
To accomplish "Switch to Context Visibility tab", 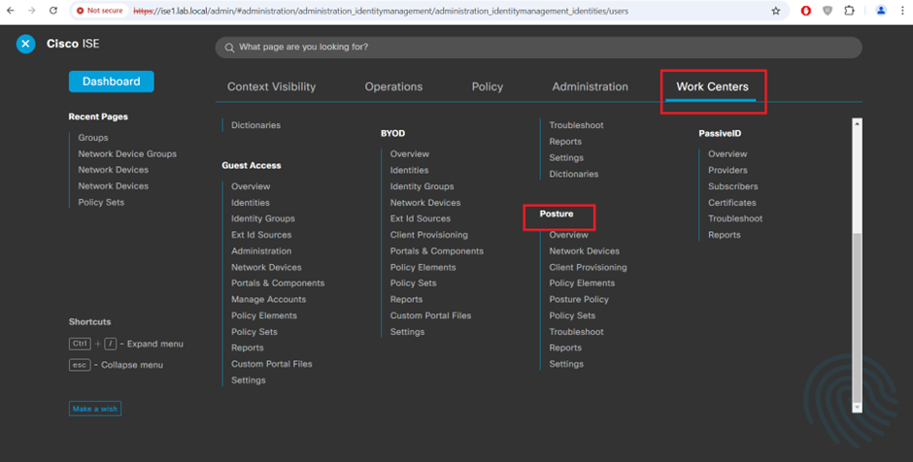I will (271, 86).
